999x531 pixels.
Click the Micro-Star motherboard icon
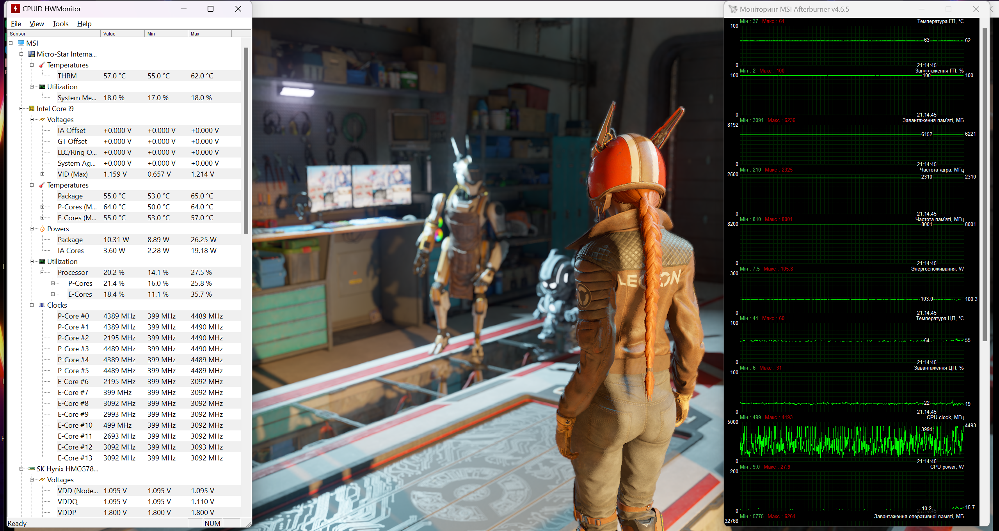click(x=32, y=54)
